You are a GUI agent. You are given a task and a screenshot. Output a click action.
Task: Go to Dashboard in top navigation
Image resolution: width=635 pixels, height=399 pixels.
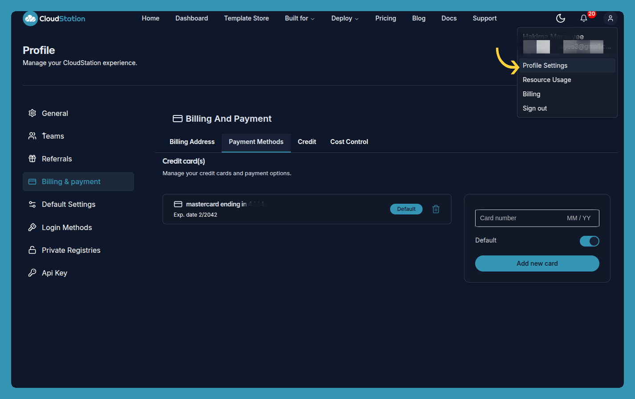point(191,18)
